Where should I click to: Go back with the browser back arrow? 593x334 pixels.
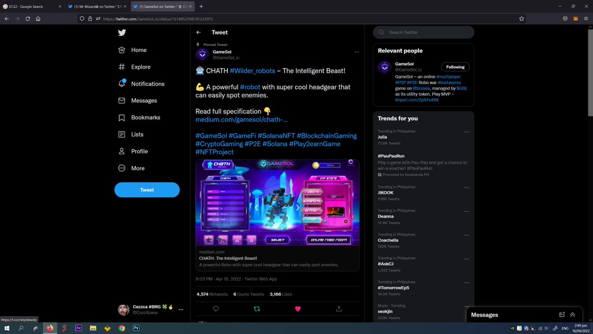coord(7,19)
